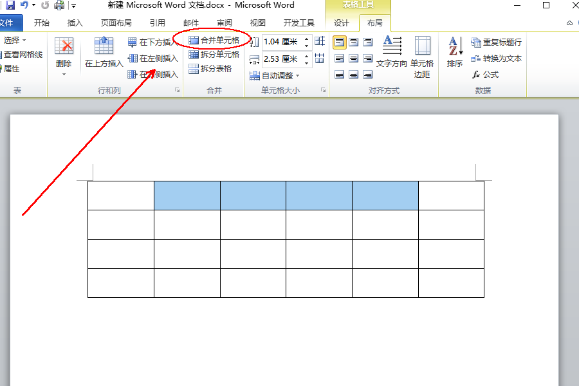Viewport: 579px width, 386px height.
Task: Click the Undo icon
Action: click(24, 5)
